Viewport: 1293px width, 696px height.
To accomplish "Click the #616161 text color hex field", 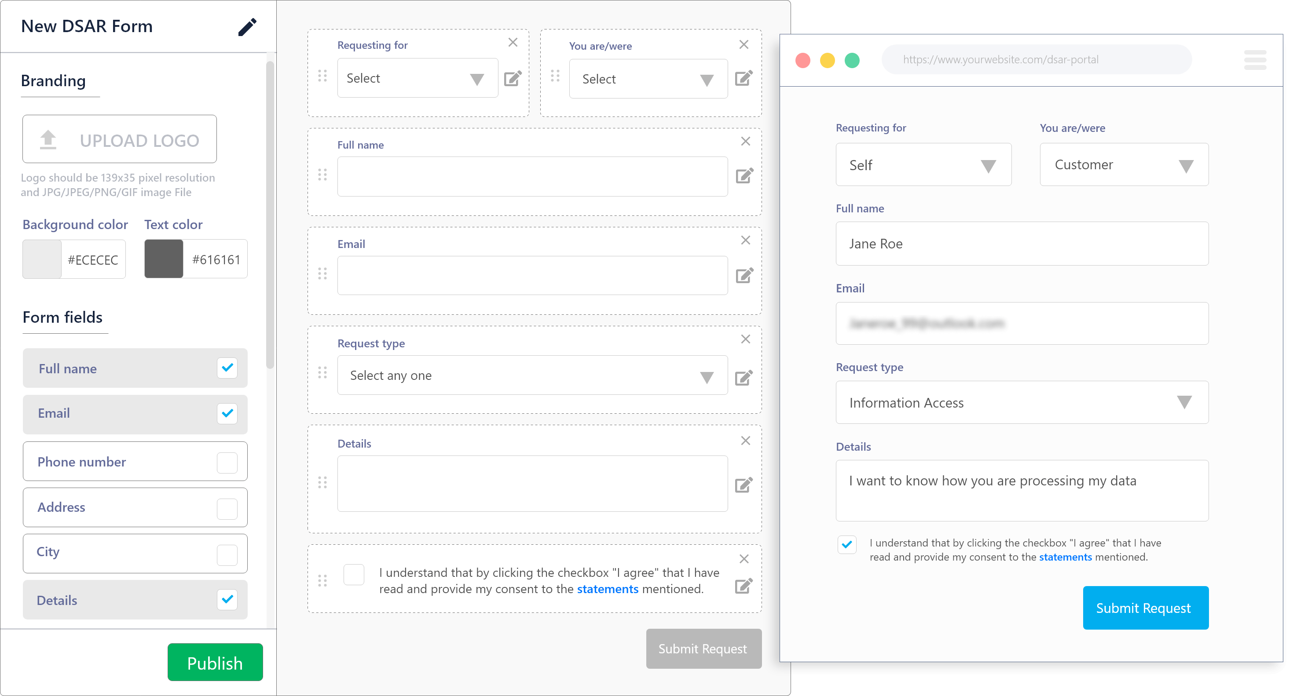I will (216, 259).
